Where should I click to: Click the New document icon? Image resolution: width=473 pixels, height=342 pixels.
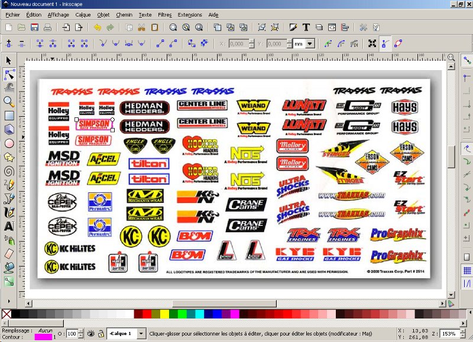(8, 28)
